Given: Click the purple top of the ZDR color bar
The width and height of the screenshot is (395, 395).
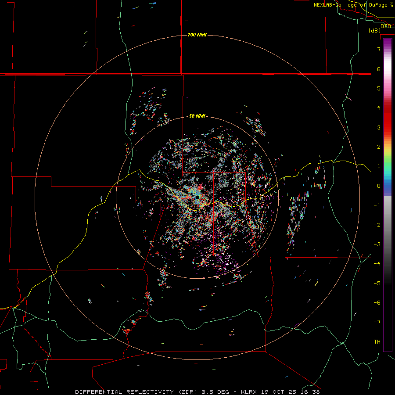Looking at the screenshot, I should [388, 43].
